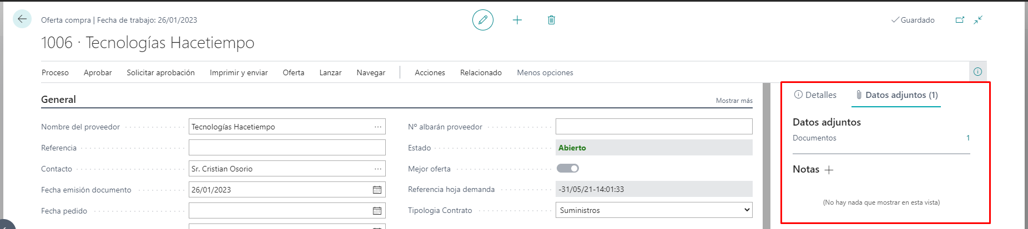Click the Guardado saved indicator
1028x229 pixels.
913,20
